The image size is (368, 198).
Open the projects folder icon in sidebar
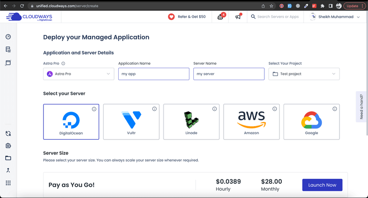[8, 158]
